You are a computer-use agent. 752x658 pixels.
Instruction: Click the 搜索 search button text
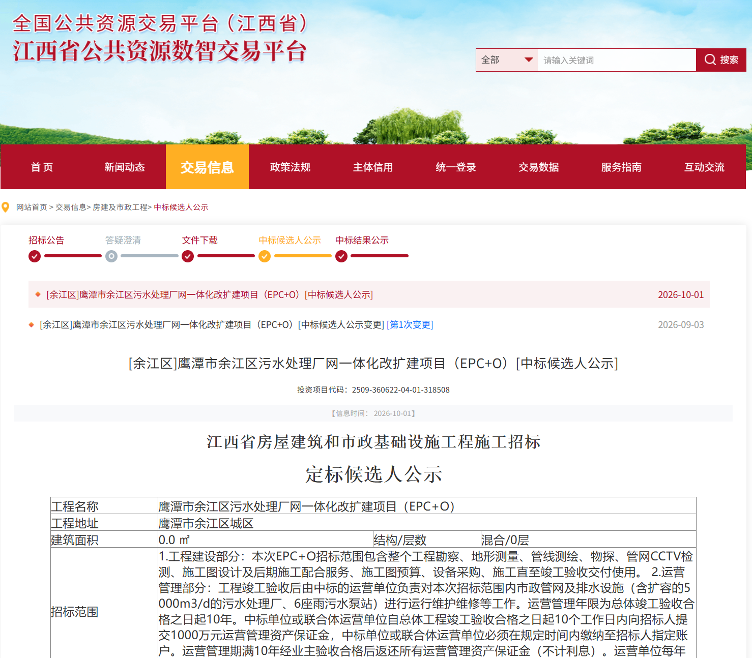point(729,60)
